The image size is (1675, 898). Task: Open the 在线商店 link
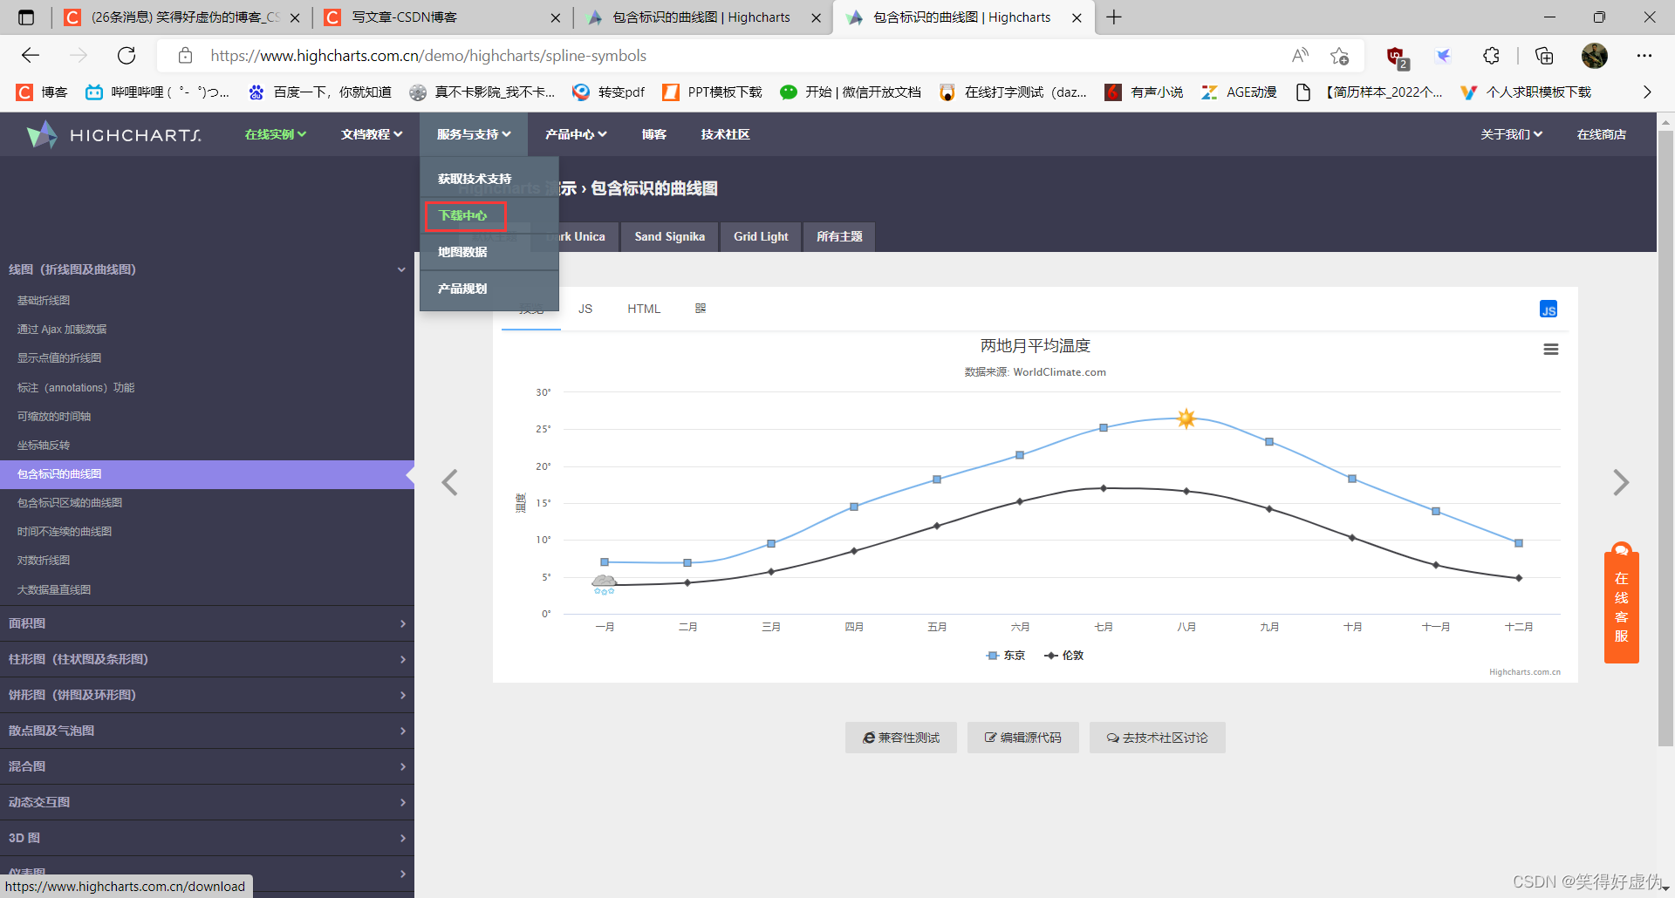click(x=1602, y=134)
